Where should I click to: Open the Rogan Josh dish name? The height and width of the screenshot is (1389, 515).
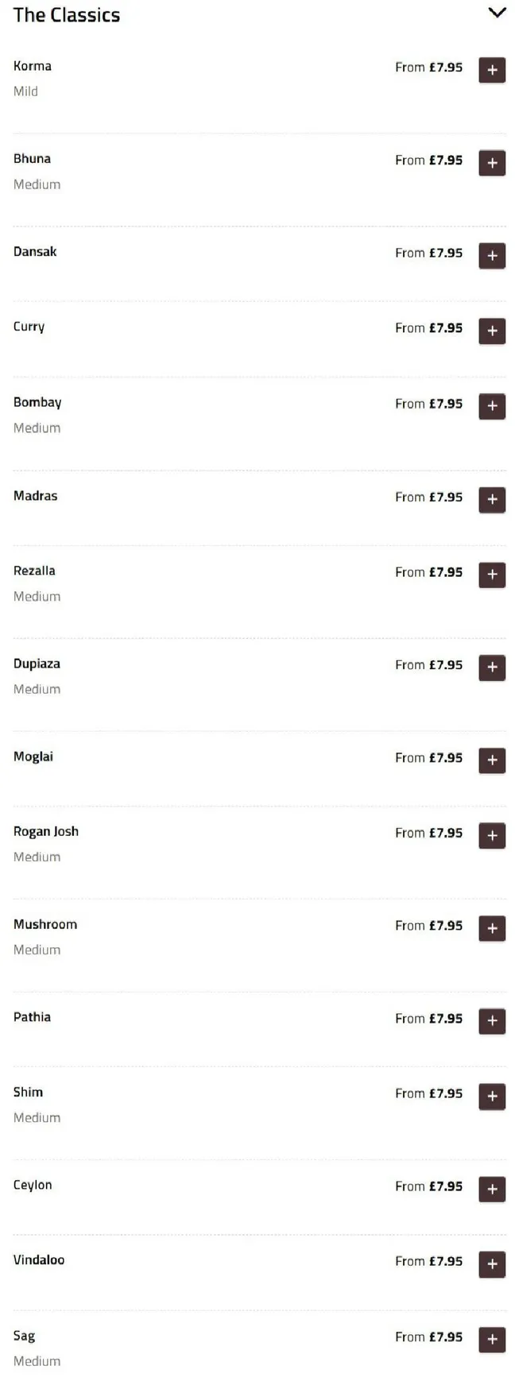point(46,831)
